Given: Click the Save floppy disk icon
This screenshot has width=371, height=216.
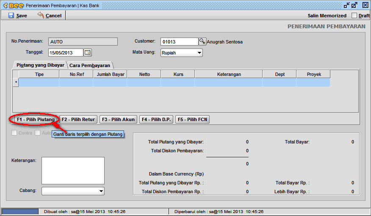Looking at the screenshot, I should [11, 16].
